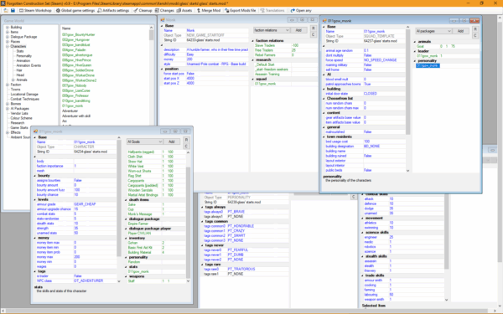Click Merge Mod in the toolbar
503x314 pixels.
point(209,11)
